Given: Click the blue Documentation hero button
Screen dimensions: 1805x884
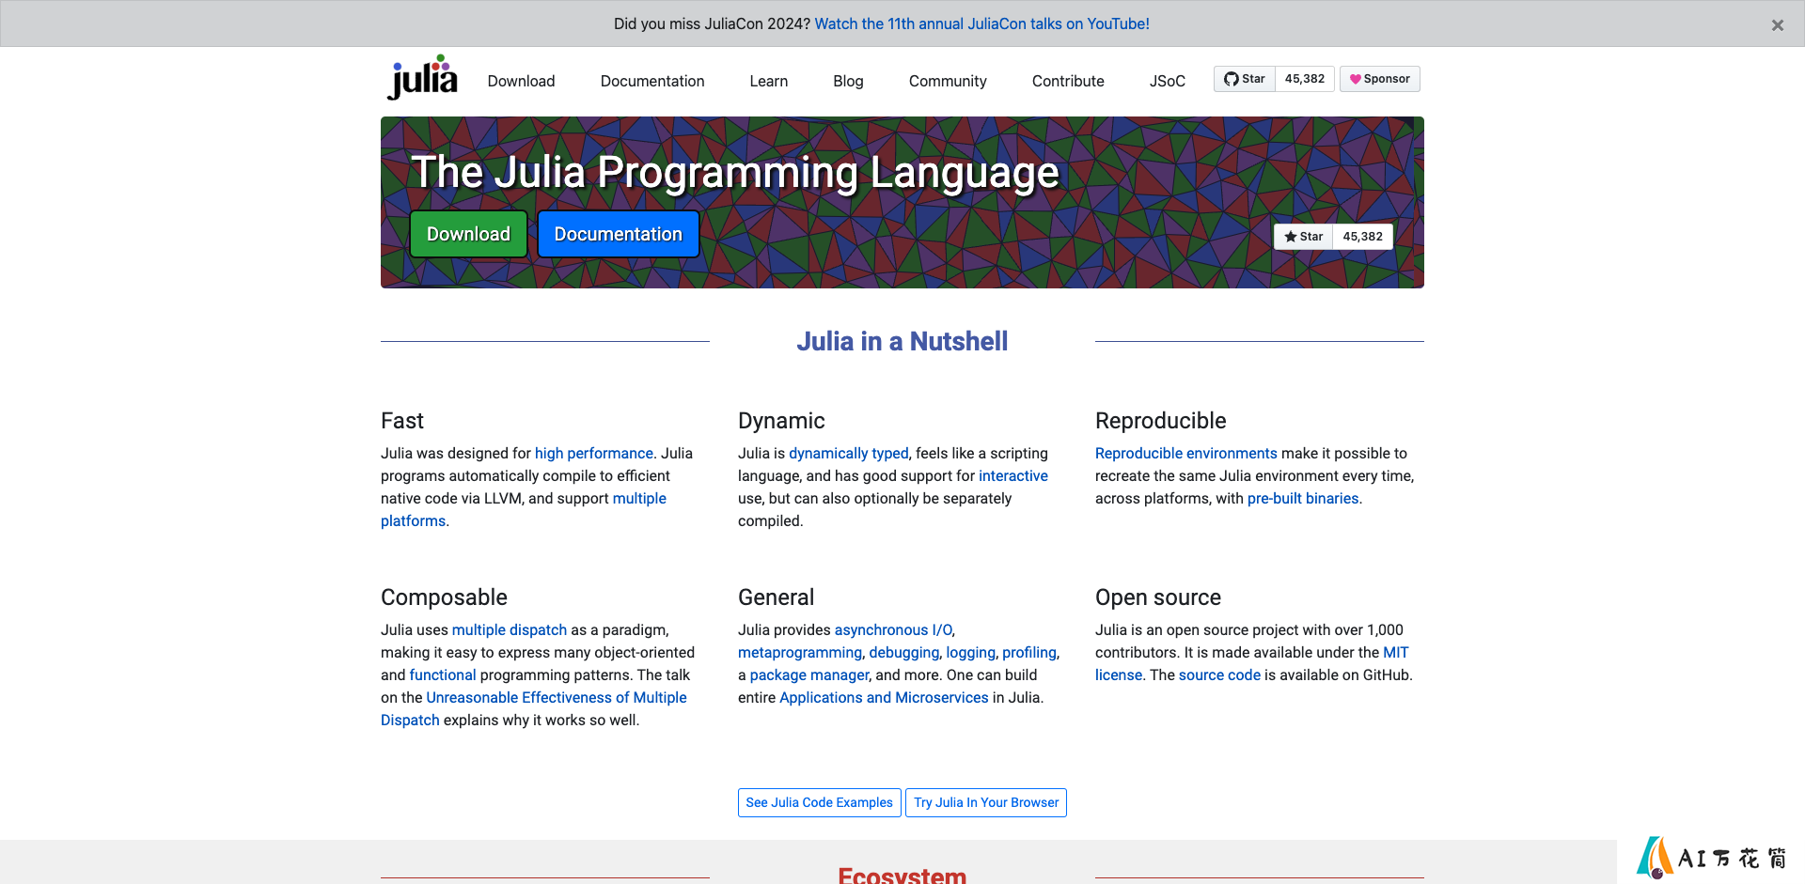Looking at the screenshot, I should tap(618, 234).
